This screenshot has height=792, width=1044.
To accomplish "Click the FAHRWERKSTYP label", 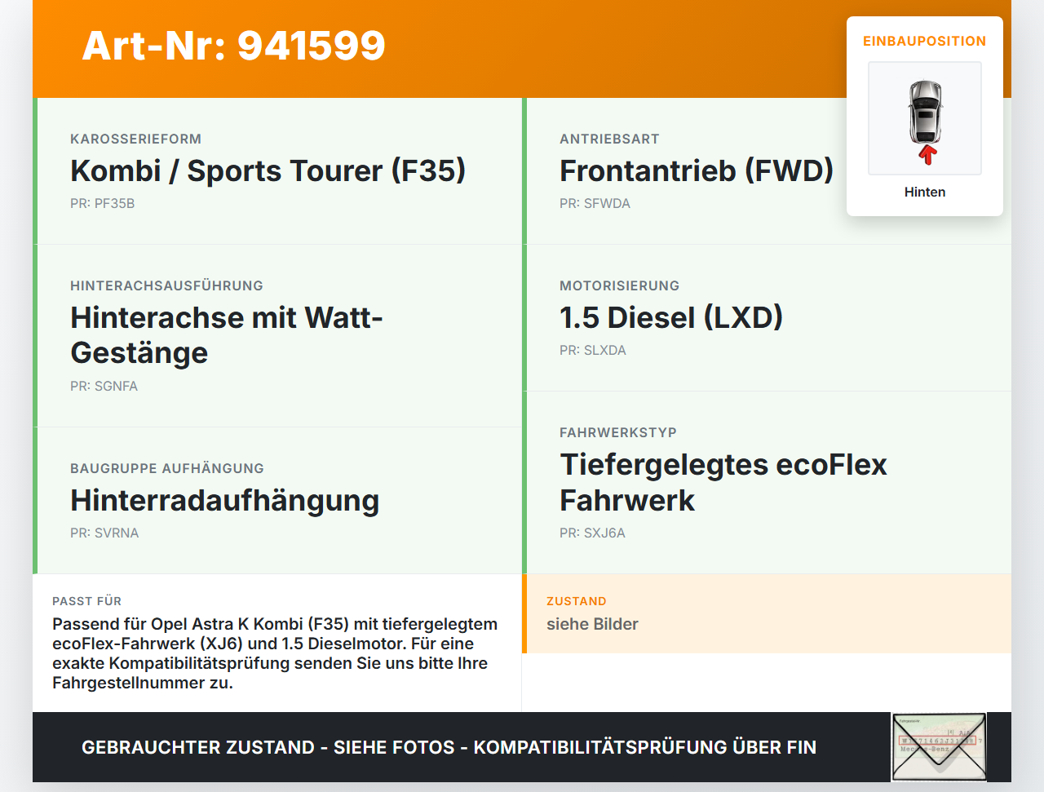I will coord(618,432).
